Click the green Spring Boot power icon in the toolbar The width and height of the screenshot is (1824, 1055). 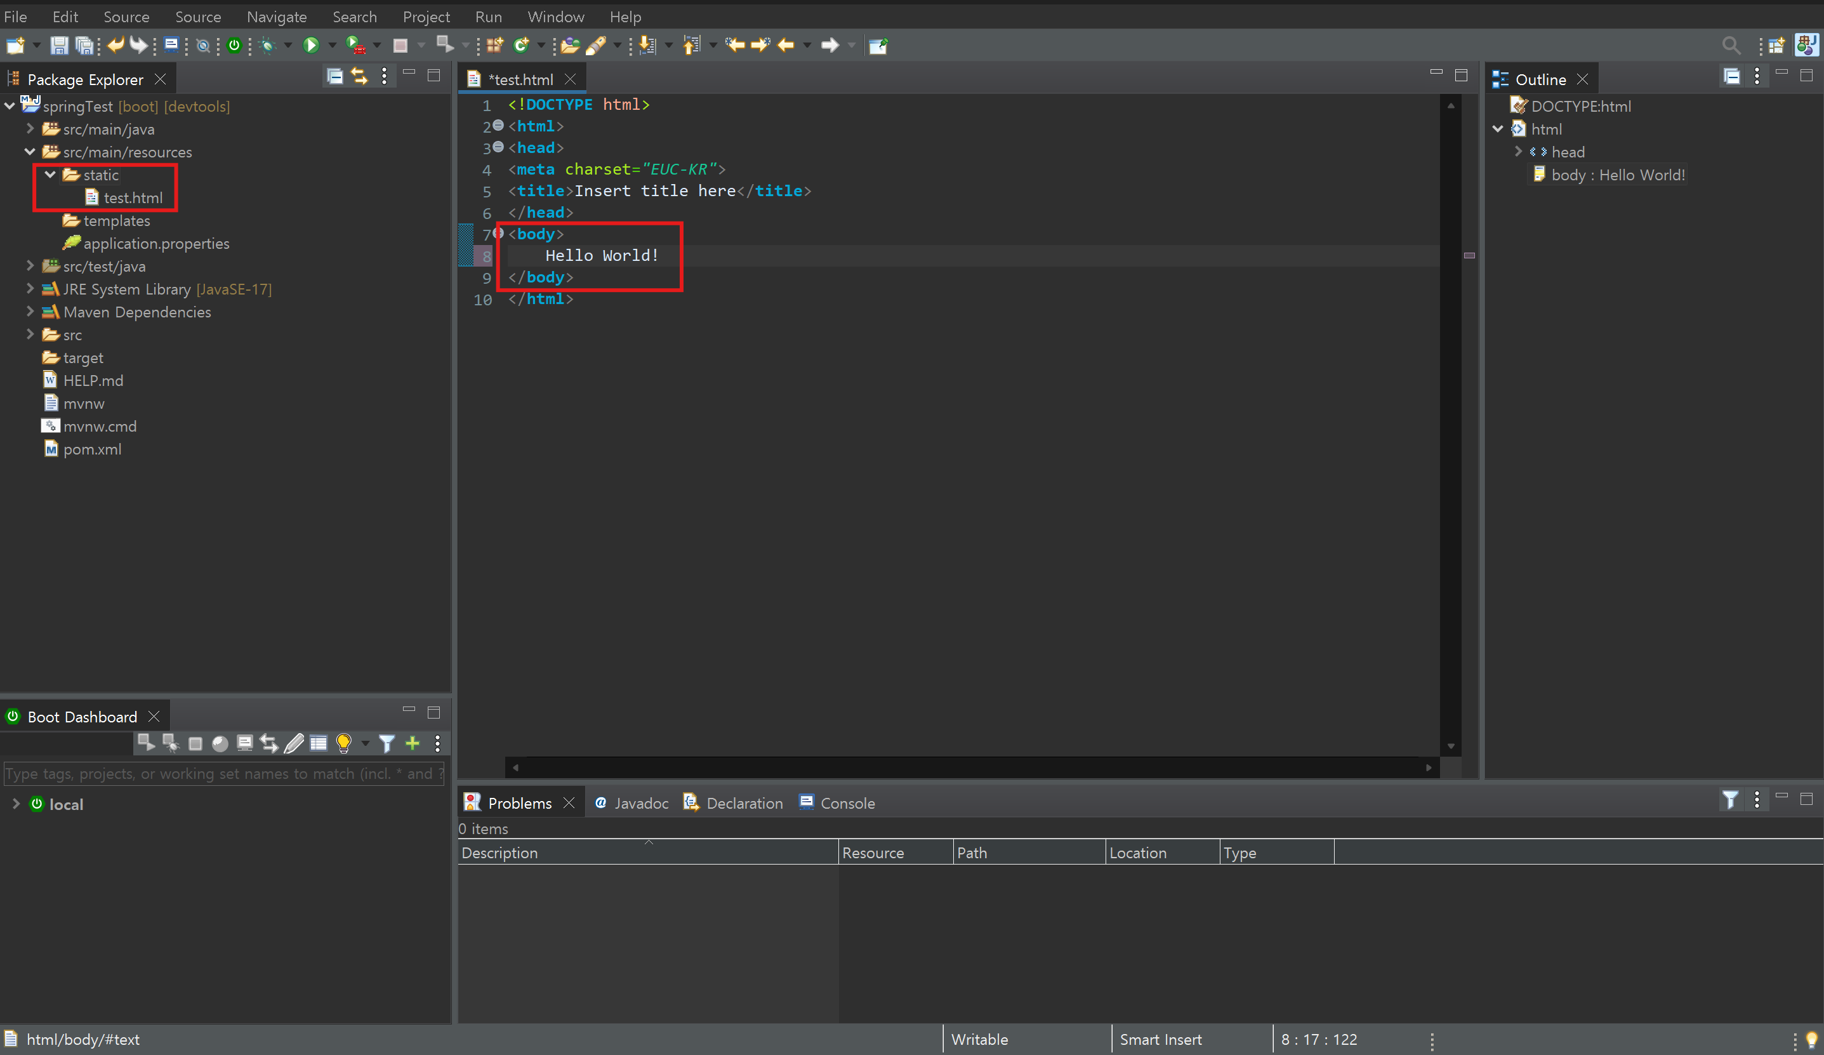tap(234, 46)
